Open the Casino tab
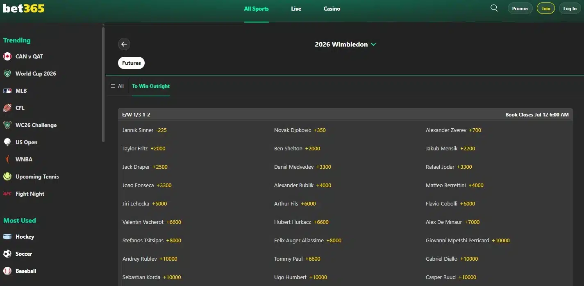 [x=332, y=9]
